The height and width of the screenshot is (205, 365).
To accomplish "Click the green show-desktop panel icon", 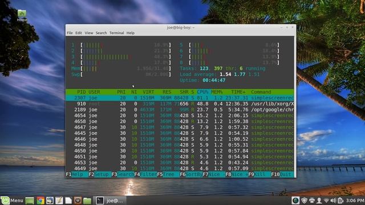I will click(x=30, y=200).
